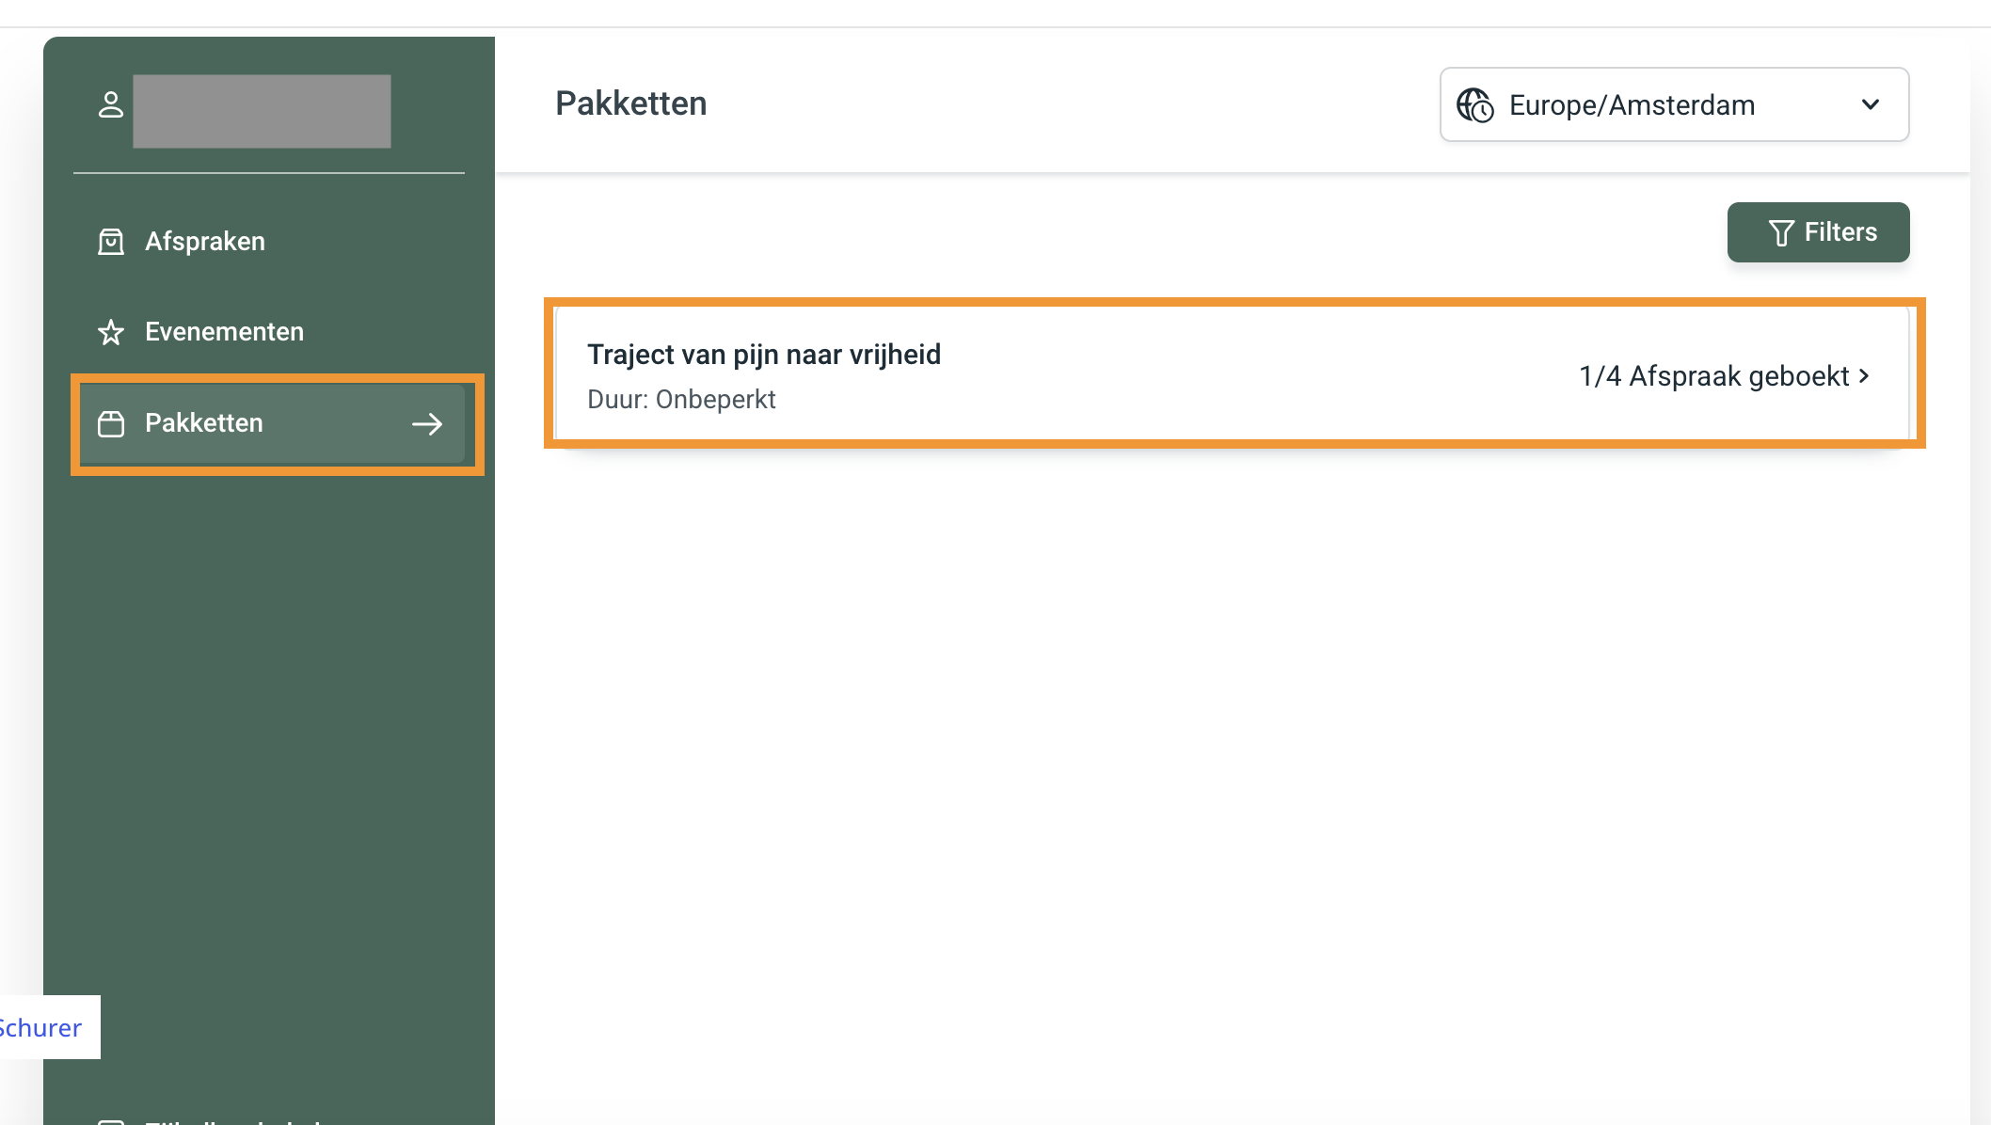Click the right arrow on Pakketten item

click(427, 424)
